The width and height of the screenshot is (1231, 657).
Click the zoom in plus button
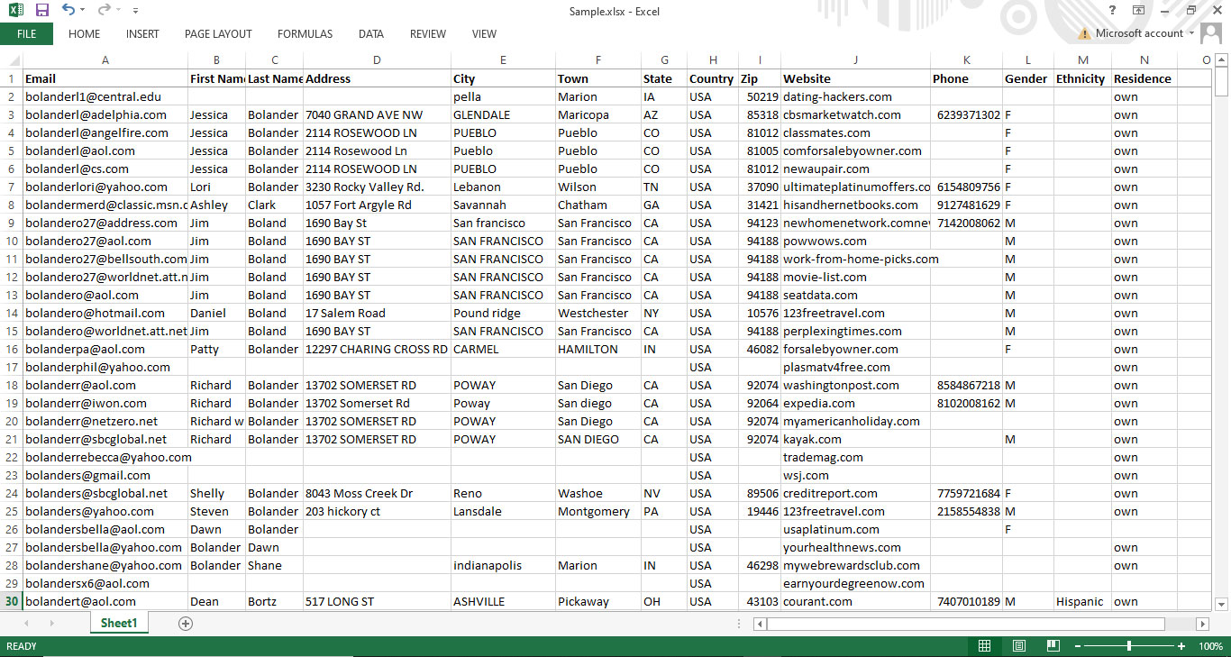(1181, 646)
